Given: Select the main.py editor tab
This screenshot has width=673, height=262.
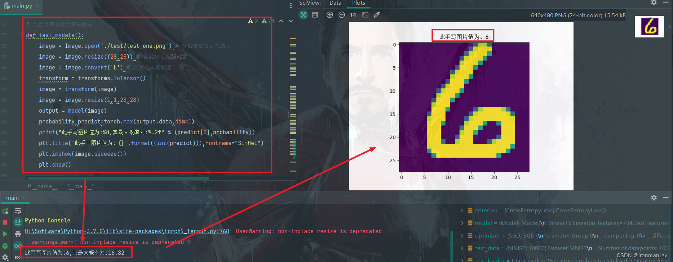Looking at the screenshot, I should click(21, 6).
